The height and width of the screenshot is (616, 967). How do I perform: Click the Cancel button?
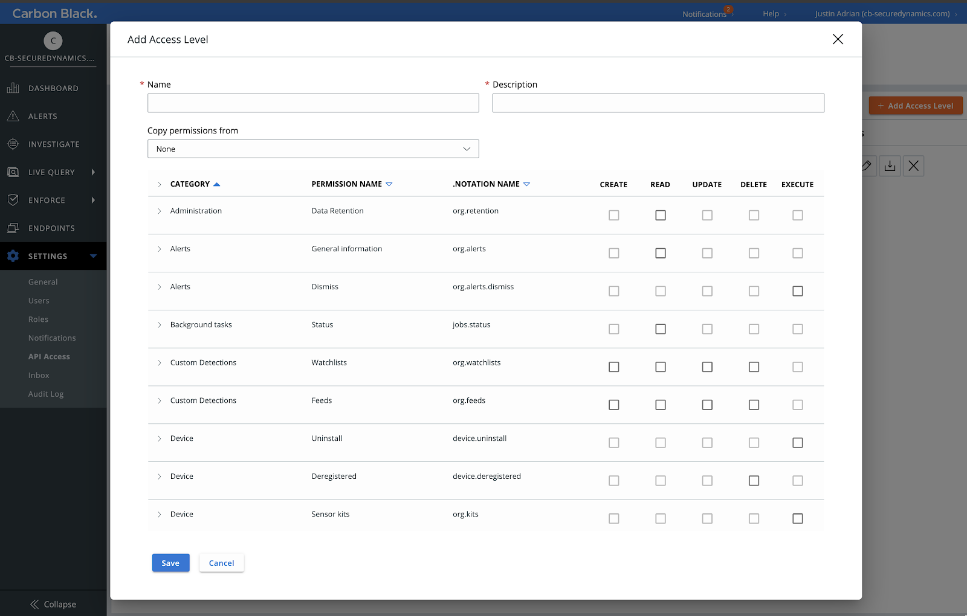point(221,563)
